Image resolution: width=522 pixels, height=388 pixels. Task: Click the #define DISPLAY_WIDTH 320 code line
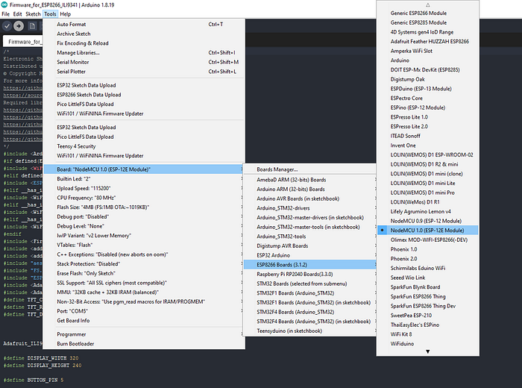tap(41, 358)
